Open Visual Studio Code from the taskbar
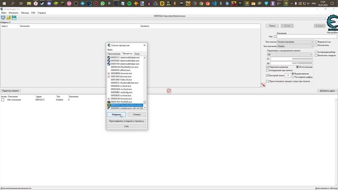338x190 pixels. pos(214,4)
